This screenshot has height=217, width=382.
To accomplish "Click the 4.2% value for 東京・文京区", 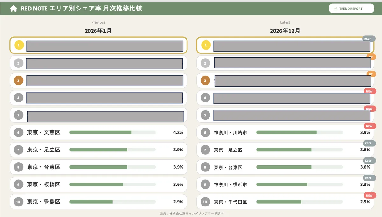I will (178, 132).
